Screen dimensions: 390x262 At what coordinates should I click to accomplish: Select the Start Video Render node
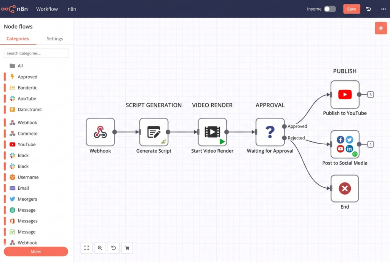[212, 132]
